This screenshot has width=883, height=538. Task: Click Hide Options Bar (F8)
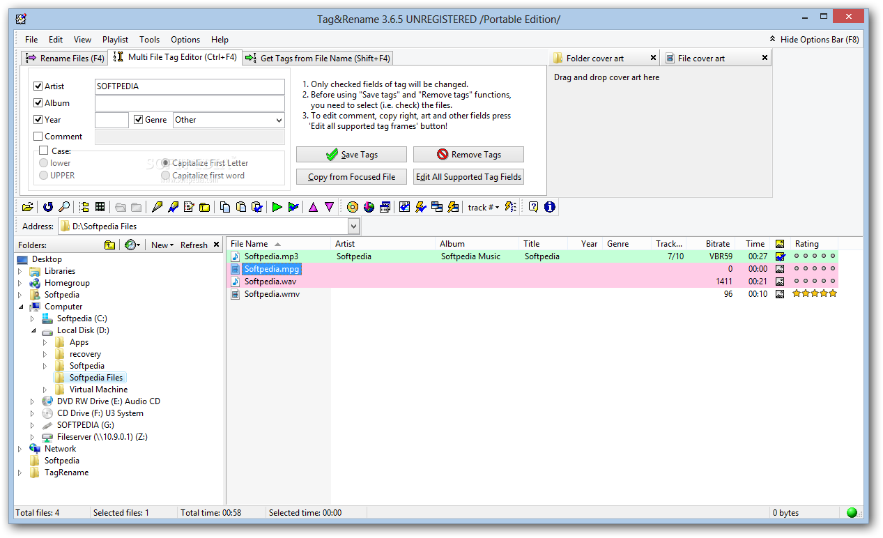[814, 40]
